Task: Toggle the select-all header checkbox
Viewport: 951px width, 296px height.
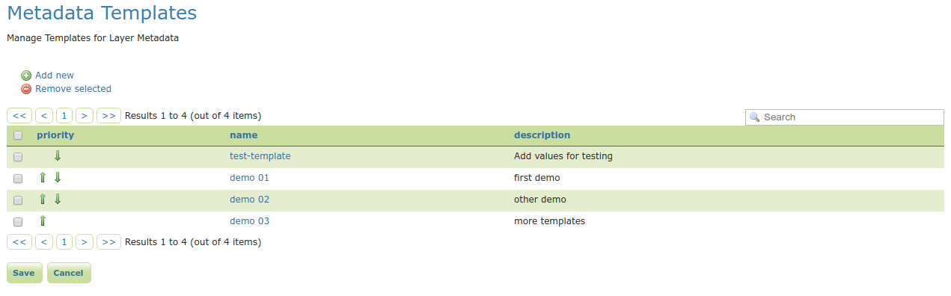Action: [18, 135]
